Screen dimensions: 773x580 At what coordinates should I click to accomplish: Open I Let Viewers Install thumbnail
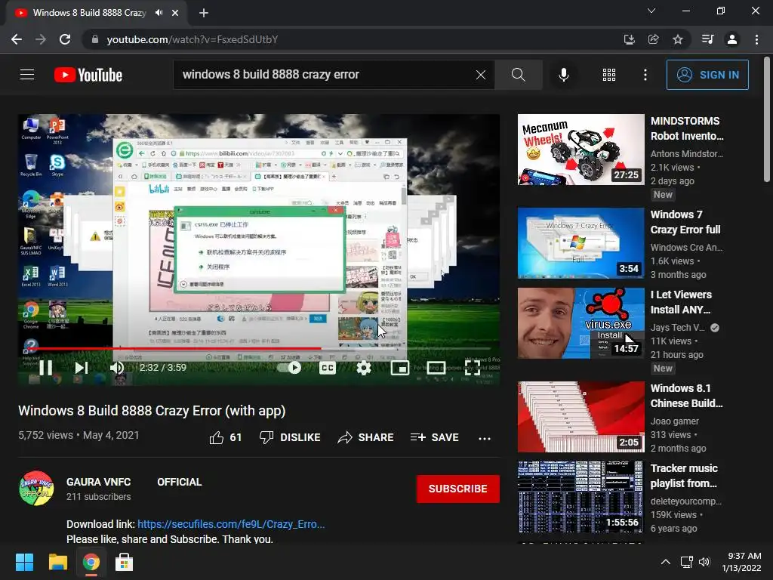581,323
